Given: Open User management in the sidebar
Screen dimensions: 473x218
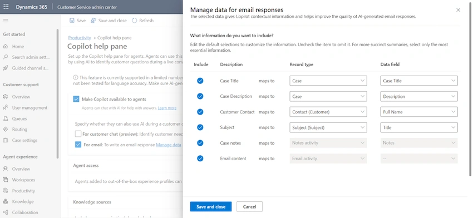Looking at the screenshot, I should click(x=29, y=108).
